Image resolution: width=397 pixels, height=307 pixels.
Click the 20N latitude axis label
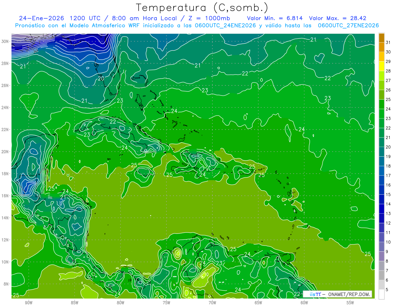coord(6,151)
